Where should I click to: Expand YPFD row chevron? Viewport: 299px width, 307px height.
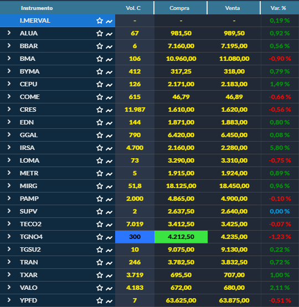coord(9,300)
